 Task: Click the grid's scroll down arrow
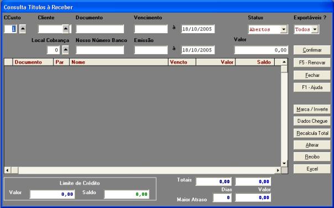[x=284, y=163]
